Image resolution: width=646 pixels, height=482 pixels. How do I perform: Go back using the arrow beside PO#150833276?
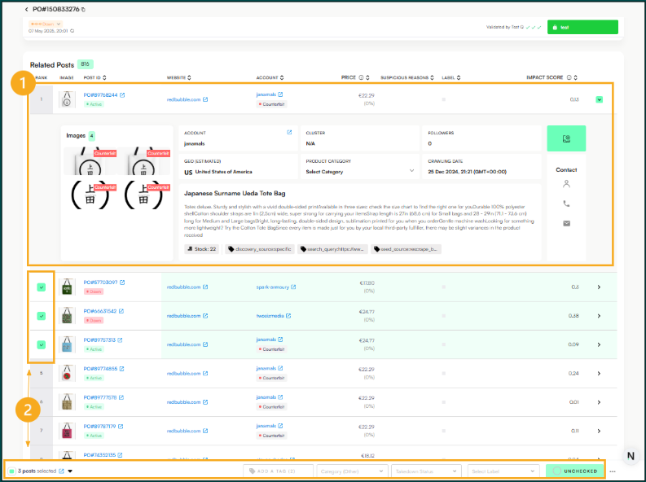[x=26, y=9]
